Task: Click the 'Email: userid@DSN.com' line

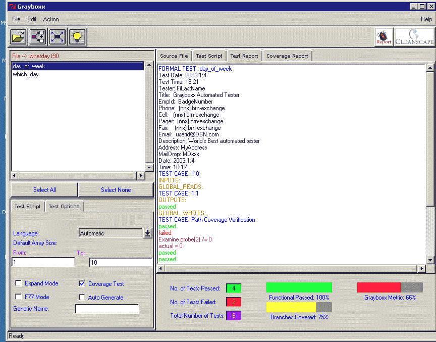Action: [189, 134]
